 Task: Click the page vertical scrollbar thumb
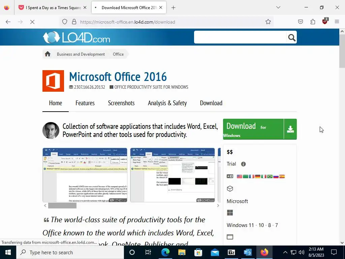coord(342,51)
